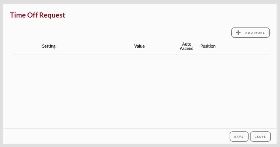Click the Auto Ascend column header

(187, 46)
